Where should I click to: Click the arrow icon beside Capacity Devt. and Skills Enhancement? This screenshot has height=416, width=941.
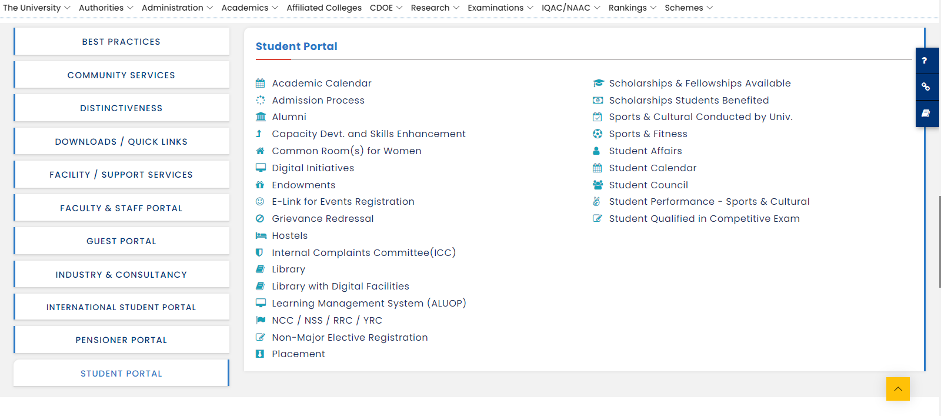pyautogui.click(x=259, y=134)
